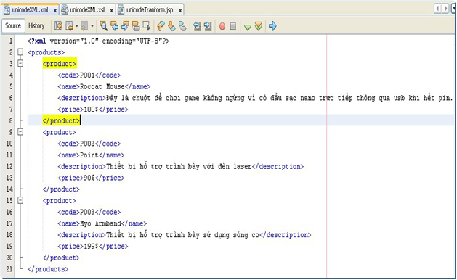The image size is (457, 280).
Task: Stop macro recording with grey square
Action: click(x=233, y=27)
